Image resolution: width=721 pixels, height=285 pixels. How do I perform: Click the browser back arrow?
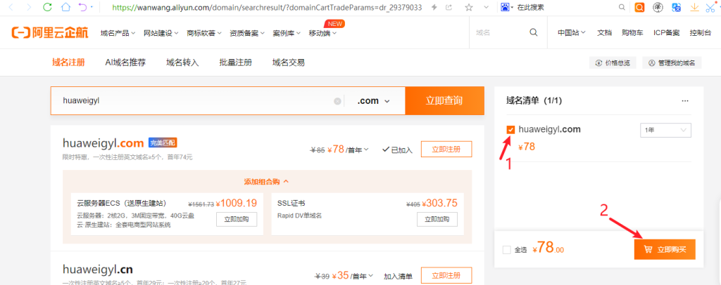tap(11, 8)
